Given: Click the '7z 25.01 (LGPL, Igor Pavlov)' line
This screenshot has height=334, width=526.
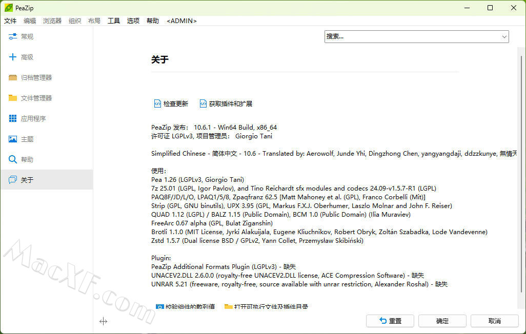Looking at the screenshot, I should (x=294, y=189).
